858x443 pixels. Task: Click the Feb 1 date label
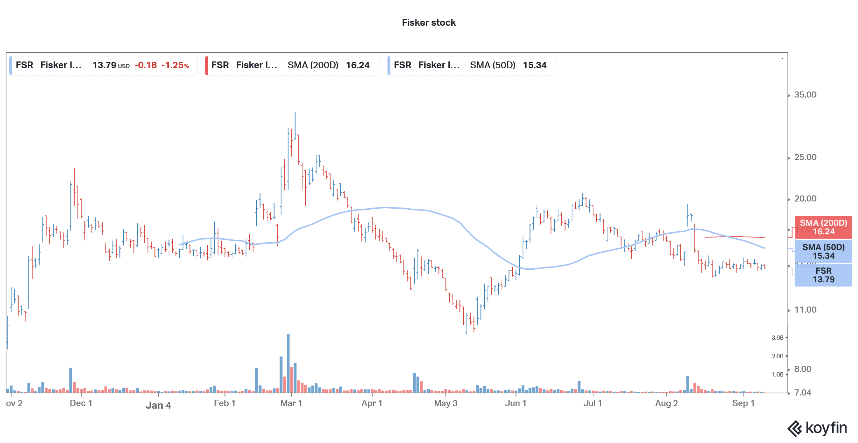(x=225, y=403)
